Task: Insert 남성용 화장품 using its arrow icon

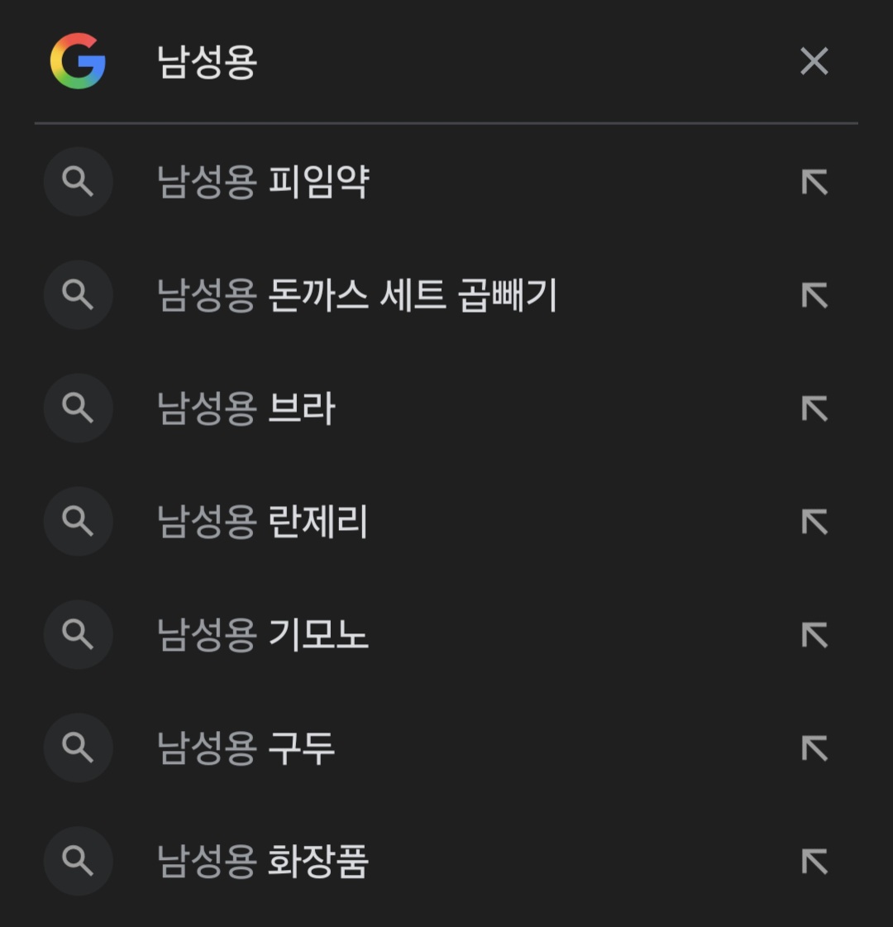Action: 814,862
